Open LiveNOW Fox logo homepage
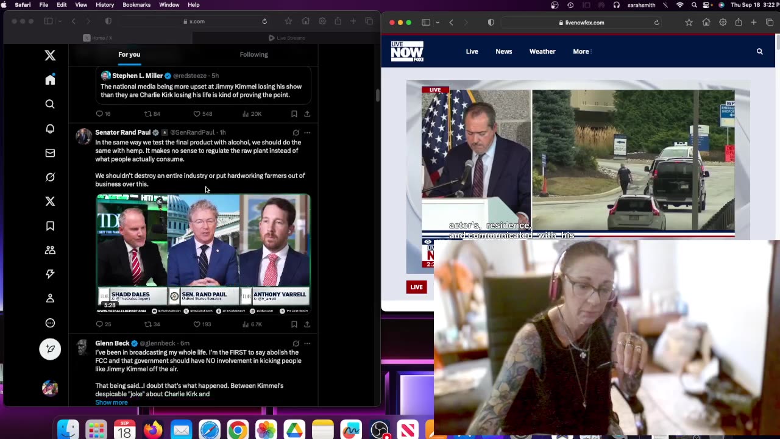Image resolution: width=780 pixels, height=439 pixels. tap(407, 51)
